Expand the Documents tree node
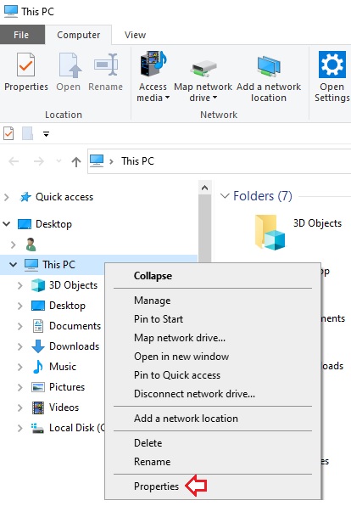The height and width of the screenshot is (506, 351). pyautogui.click(x=20, y=326)
